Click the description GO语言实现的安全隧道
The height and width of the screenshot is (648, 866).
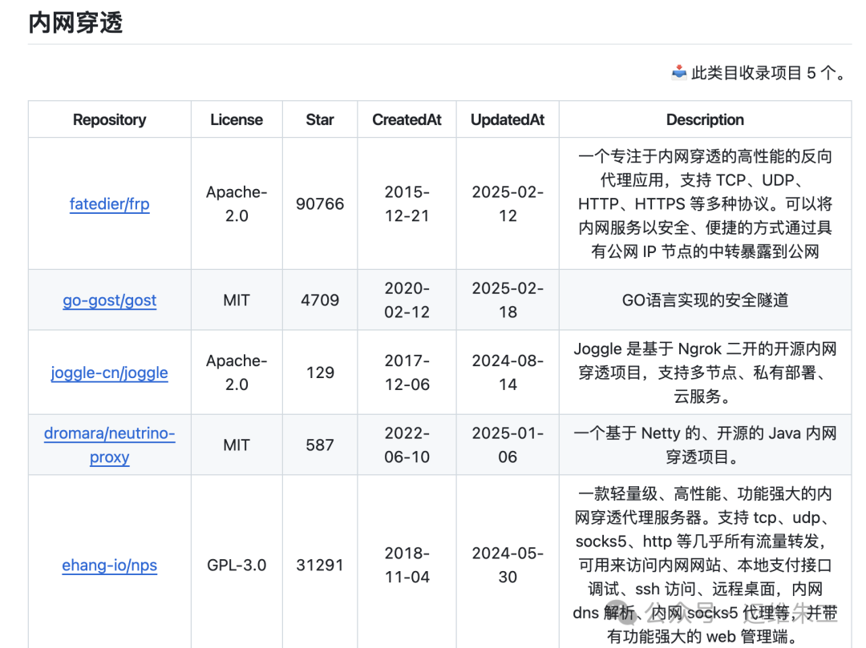point(706,300)
